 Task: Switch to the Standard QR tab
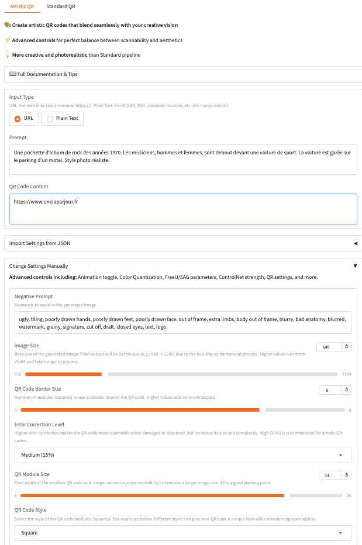click(x=61, y=6)
